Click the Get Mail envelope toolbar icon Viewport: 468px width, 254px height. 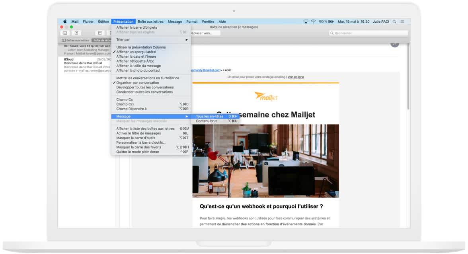(x=65, y=33)
